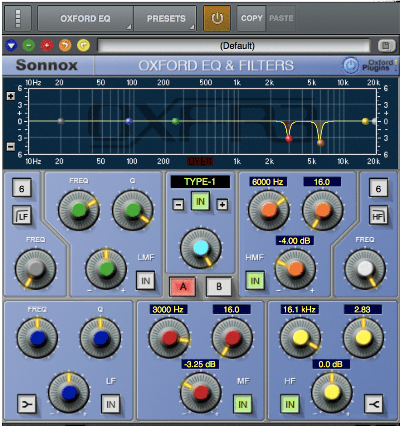Screen dimensions: 400x426
Task: Open the PRESETS dropdown menu
Action: [165, 18]
